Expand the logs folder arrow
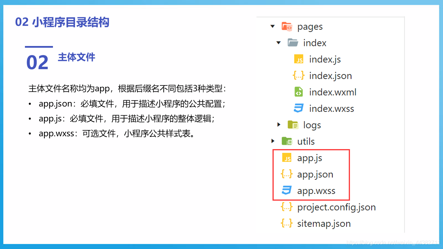Viewport: 443px width, 249px height. [x=279, y=124]
